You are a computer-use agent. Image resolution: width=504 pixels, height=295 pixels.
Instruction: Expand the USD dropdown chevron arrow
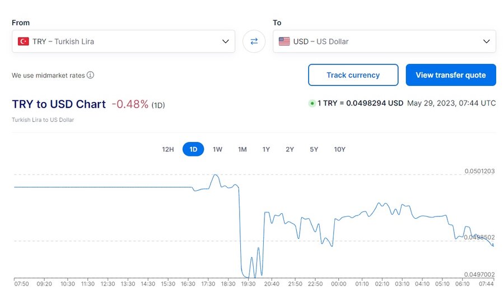[x=486, y=42]
